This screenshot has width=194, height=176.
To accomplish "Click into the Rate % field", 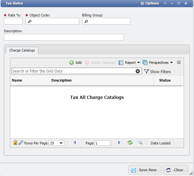I will [13, 21].
